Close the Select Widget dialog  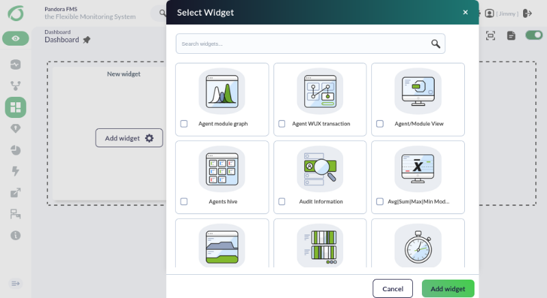coord(466,12)
